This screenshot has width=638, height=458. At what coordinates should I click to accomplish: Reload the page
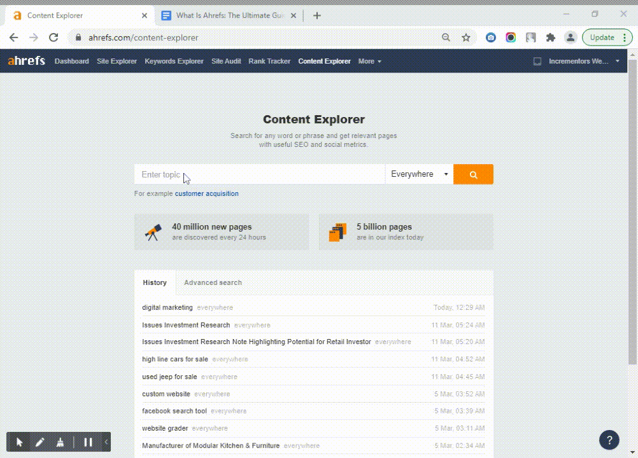[53, 38]
